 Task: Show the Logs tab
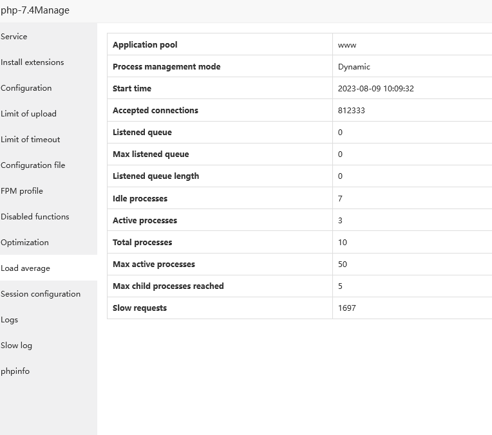click(10, 320)
